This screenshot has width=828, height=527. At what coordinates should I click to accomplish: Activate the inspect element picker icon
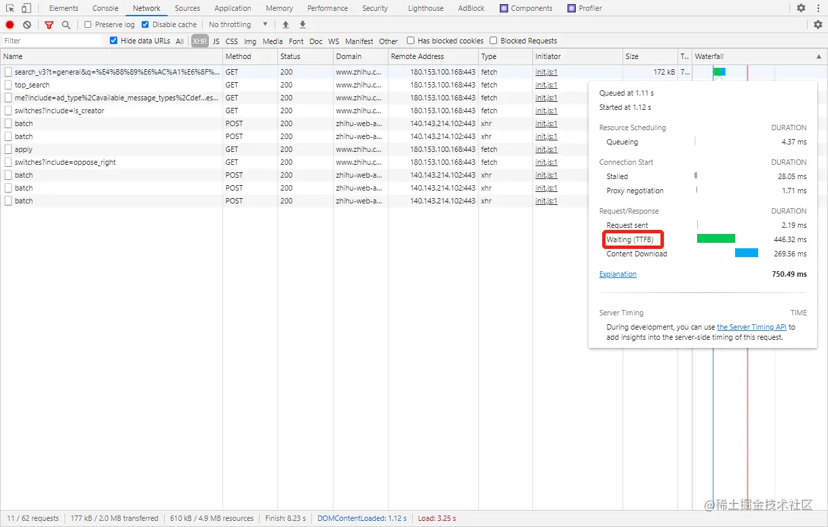click(10, 8)
